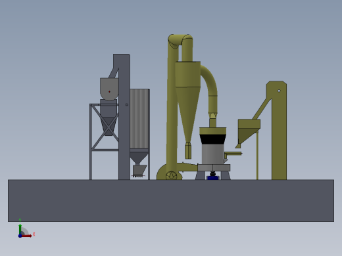The width and height of the screenshot is (342, 256).
Task: Select the dark gray base platform slab
Action: 171,201
